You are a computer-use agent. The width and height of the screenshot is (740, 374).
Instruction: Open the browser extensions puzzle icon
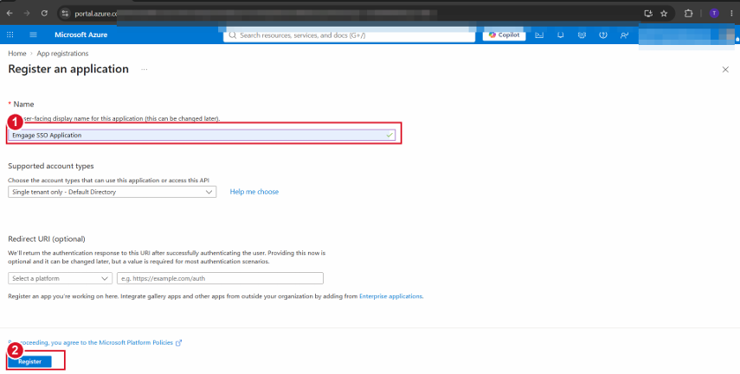689,13
